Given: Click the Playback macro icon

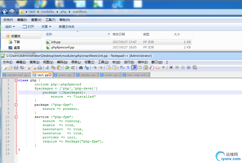Looking at the screenshot, I should 183,67.
